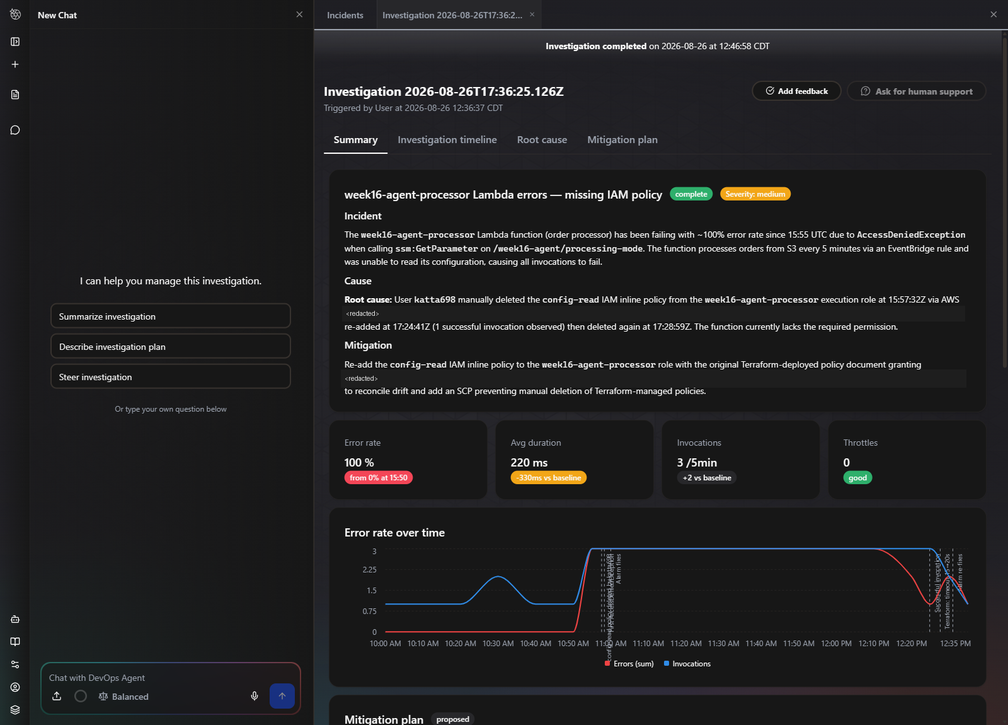Image resolution: width=1008 pixels, height=725 pixels.
Task: Select the Summary tab
Action: (355, 140)
